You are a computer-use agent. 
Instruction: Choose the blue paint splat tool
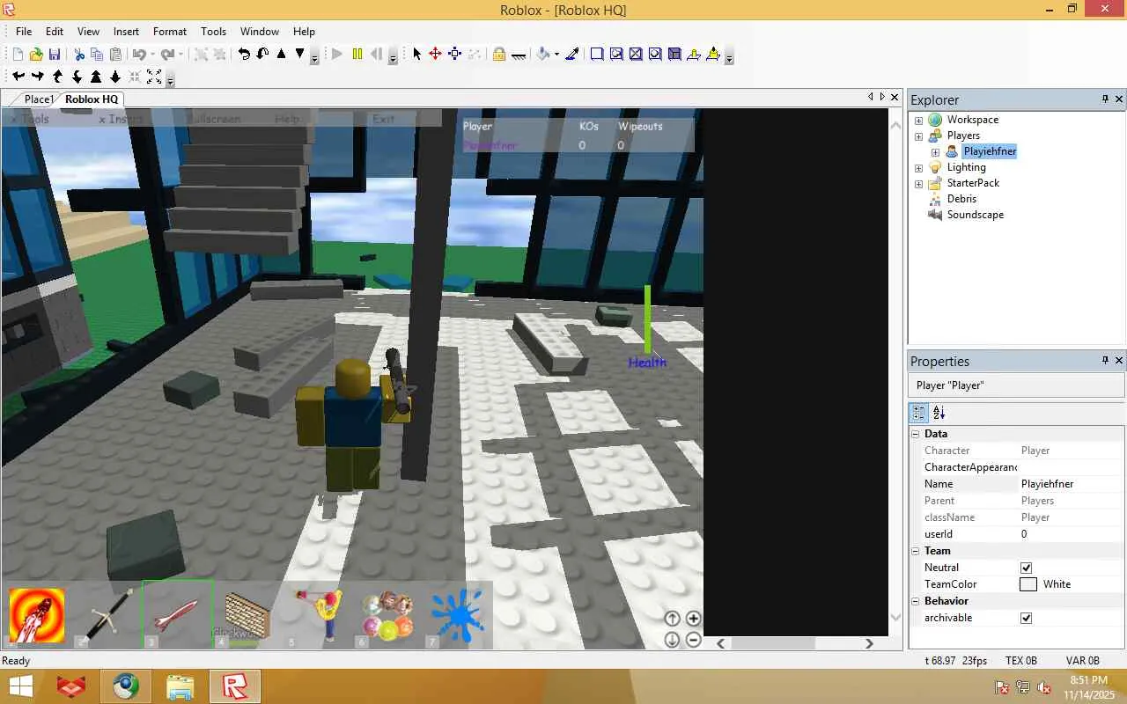coord(458,615)
